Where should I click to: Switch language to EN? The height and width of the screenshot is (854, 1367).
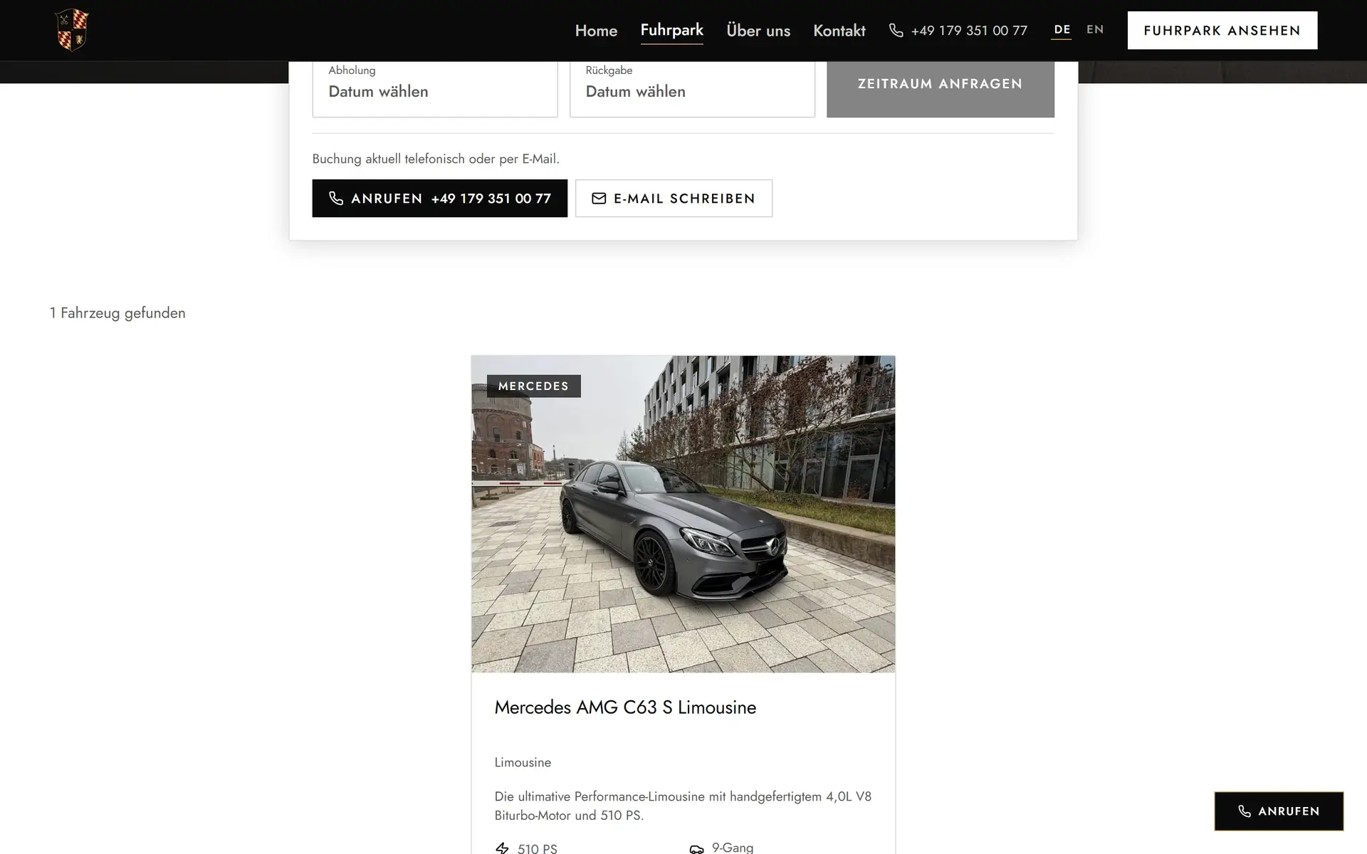click(1095, 30)
